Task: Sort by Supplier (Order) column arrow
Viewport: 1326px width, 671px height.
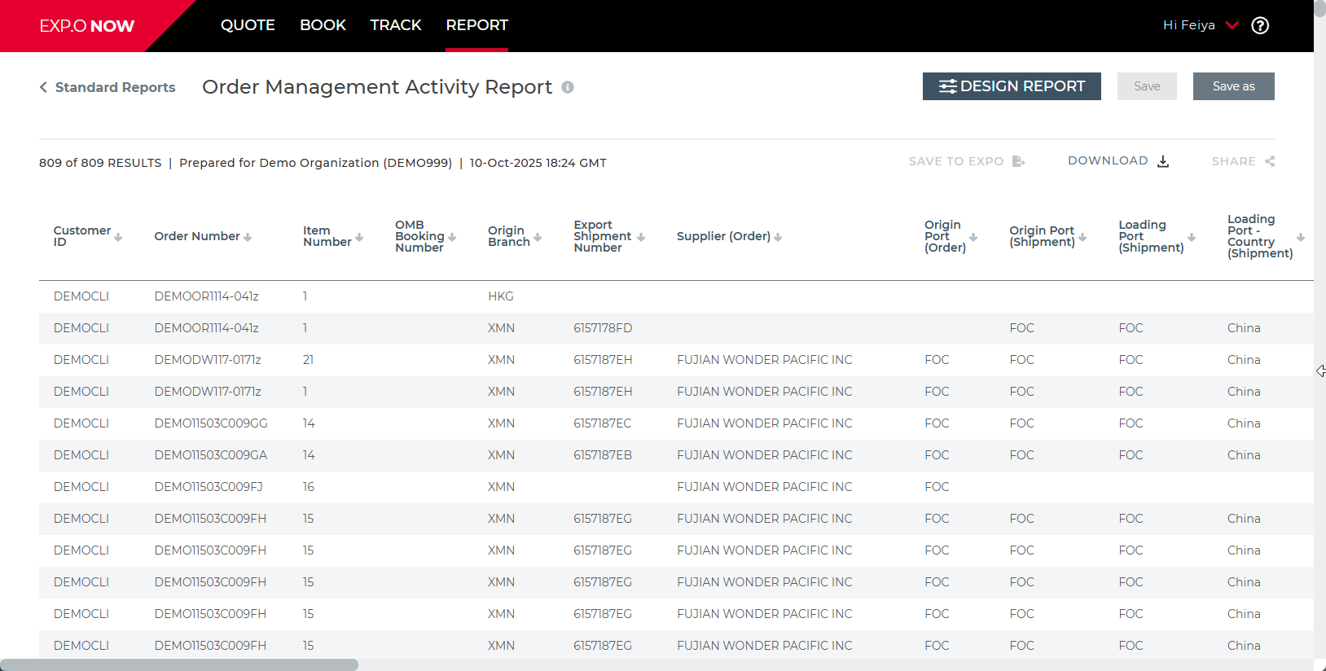Action: (778, 237)
